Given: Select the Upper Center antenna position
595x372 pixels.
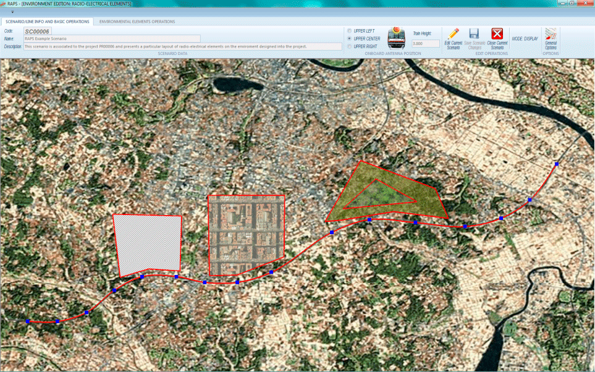Looking at the screenshot, I should pyautogui.click(x=350, y=38).
